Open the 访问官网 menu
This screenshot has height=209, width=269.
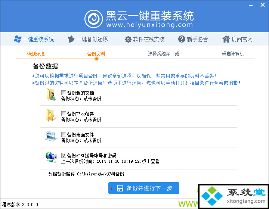(x=238, y=39)
